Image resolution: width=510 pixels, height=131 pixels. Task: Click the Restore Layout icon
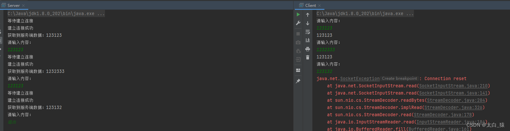(x=298, y=70)
